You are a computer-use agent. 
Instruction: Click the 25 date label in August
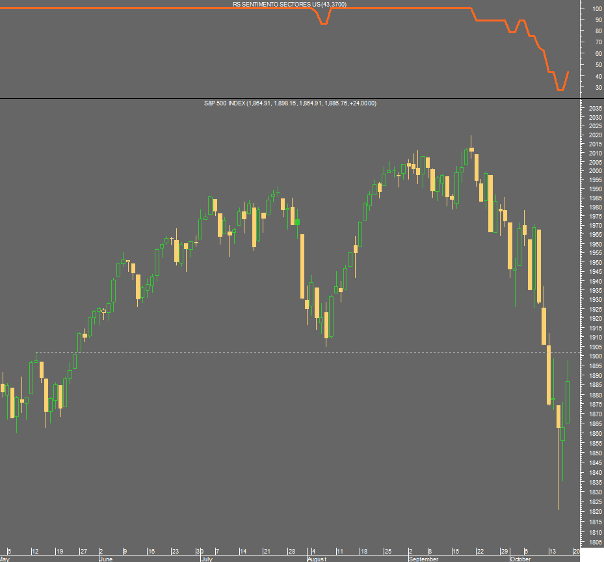pos(388,551)
